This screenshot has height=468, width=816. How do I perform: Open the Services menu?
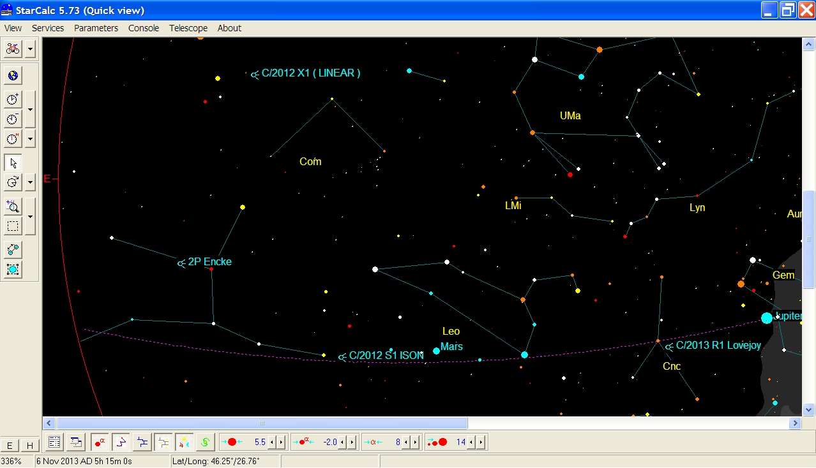tap(48, 28)
